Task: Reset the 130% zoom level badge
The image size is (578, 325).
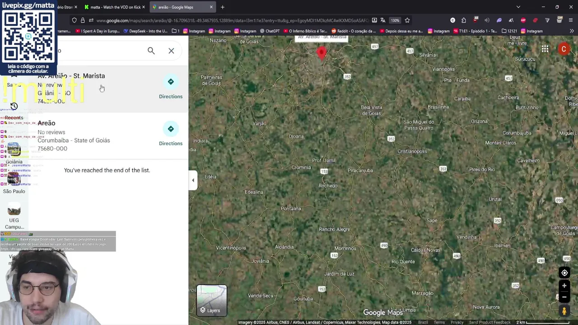Action: [395, 20]
